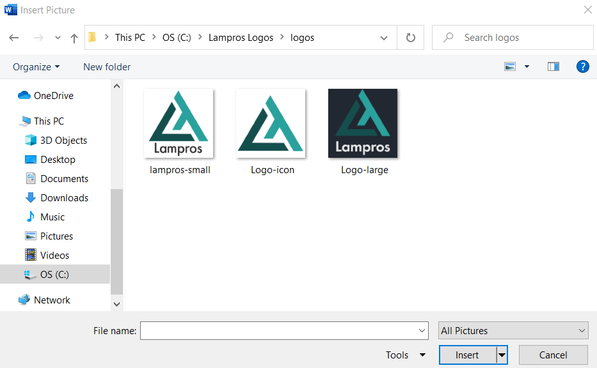Screen dimensions: 597x368
Task: Open the Tools dropdown menu
Action: tap(406, 355)
